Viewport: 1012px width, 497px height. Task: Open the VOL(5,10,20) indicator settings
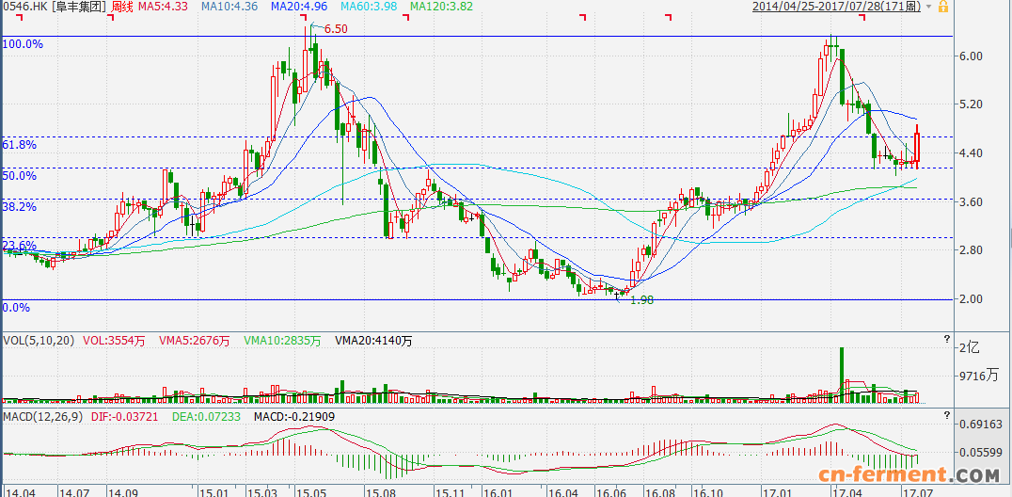[x=39, y=340]
